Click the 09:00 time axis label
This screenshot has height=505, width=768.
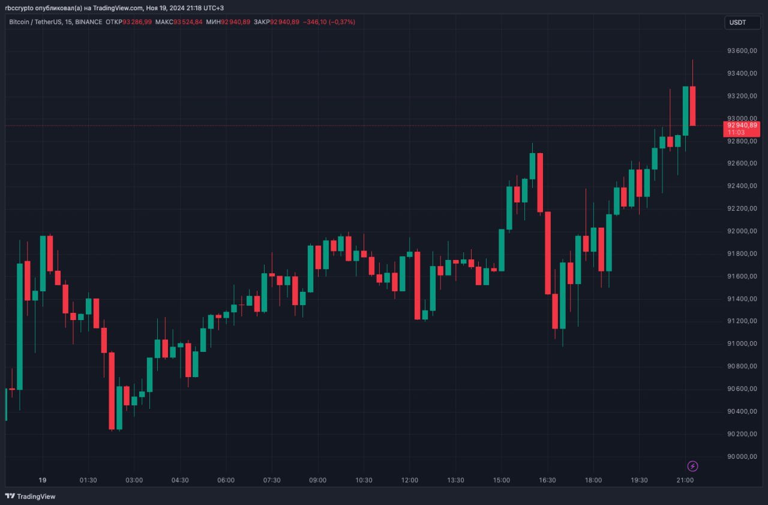(x=317, y=480)
